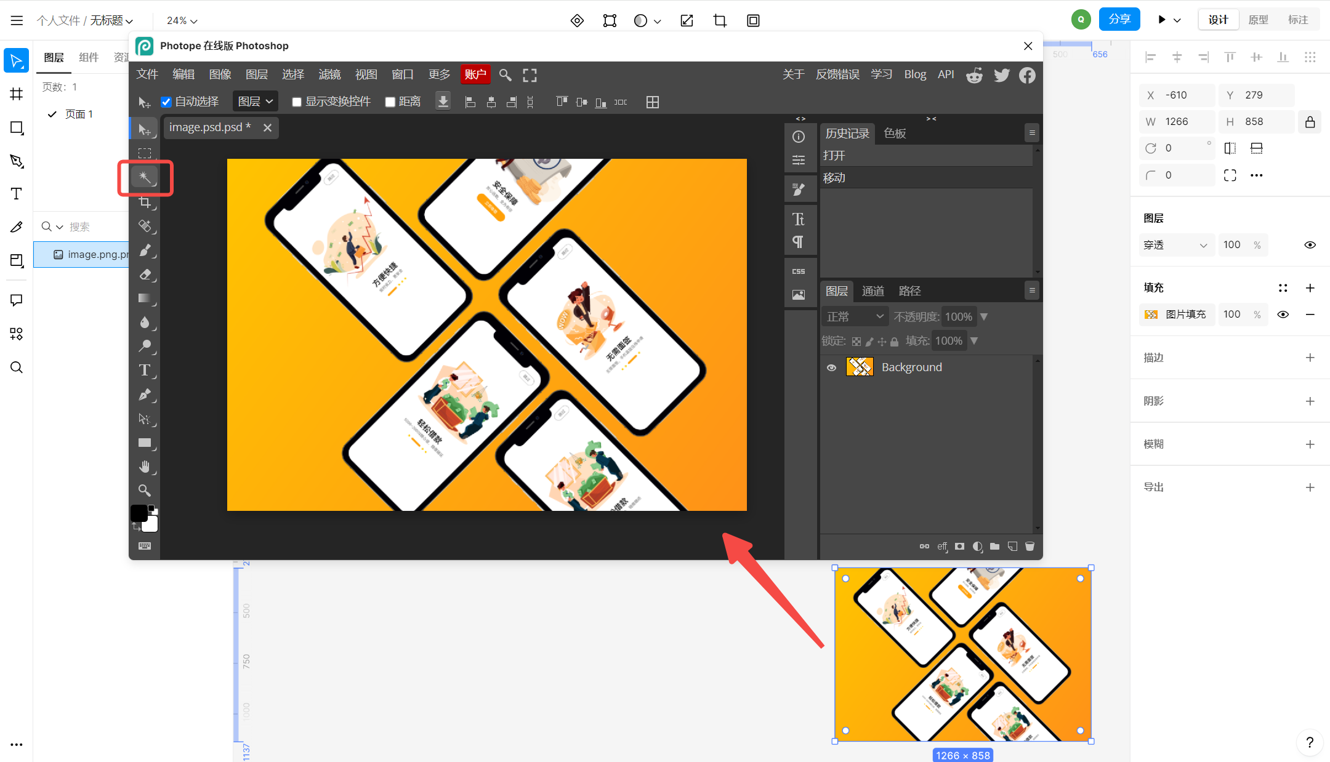Select the Healing Brush tool
The width and height of the screenshot is (1330, 762).
pyautogui.click(x=145, y=227)
